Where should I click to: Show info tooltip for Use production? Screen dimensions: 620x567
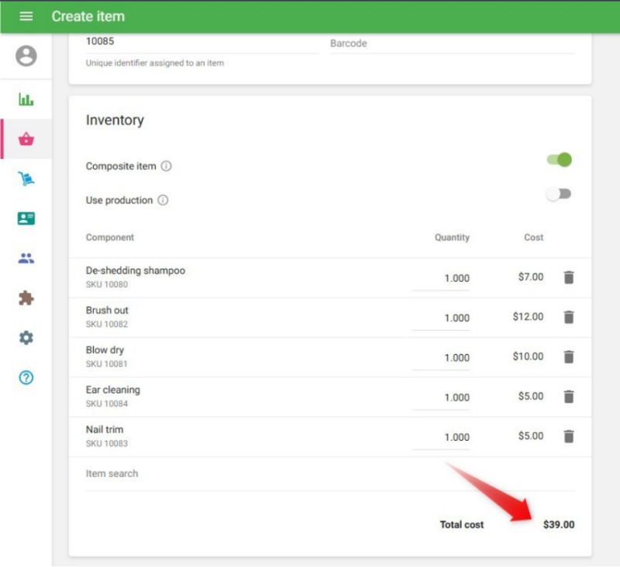click(163, 201)
